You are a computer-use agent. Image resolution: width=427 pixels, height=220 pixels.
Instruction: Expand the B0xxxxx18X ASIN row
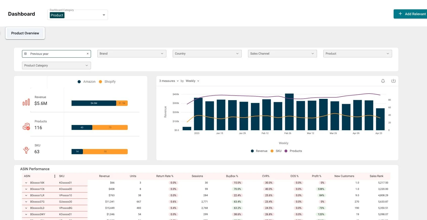point(26,183)
